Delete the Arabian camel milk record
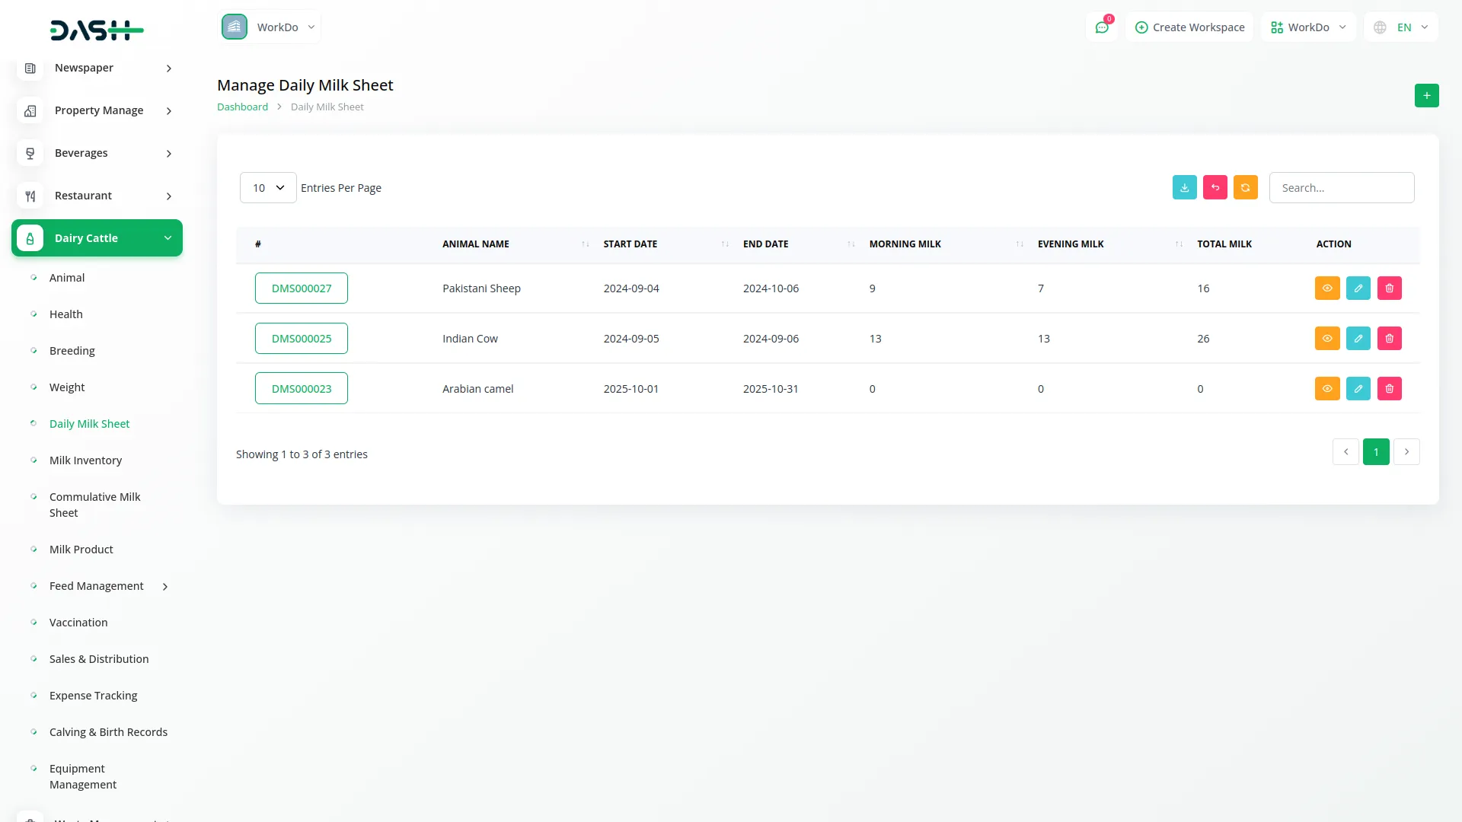The image size is (1462, 822). click(x=1389, y=389)
